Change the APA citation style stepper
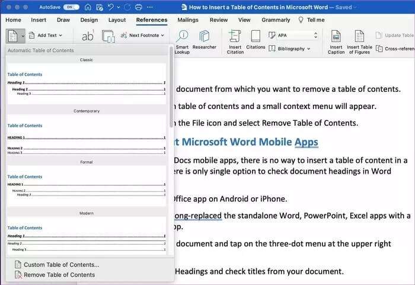 (x=315, y=35)
